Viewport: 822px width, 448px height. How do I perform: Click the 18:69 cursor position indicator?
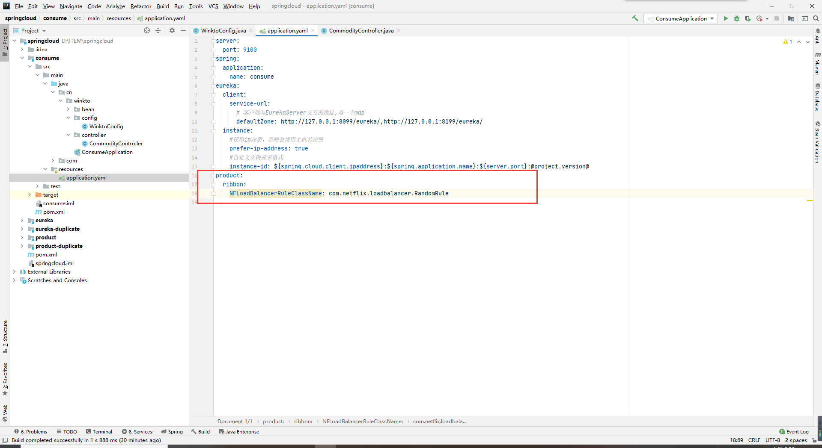(x=736, y=440)
